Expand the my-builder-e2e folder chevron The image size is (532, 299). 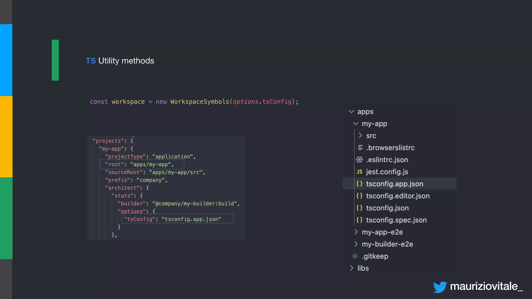pyautogui.click(x=356, y=244)
